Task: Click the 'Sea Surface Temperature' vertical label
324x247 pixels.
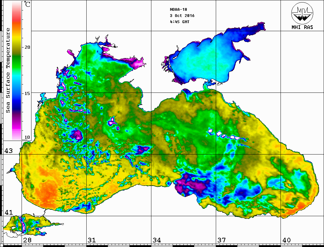Action: click(x=8, y=70)
